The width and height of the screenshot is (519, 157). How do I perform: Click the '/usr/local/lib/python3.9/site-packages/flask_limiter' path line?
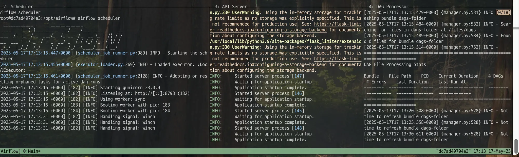point(286,41)
